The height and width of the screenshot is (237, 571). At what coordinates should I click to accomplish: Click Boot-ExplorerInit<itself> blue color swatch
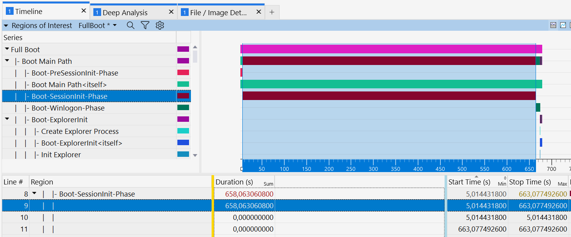pyautogui.click(x=183, y=142)
